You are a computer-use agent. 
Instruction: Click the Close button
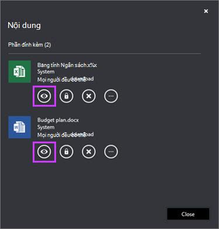(x=188, y=214)
